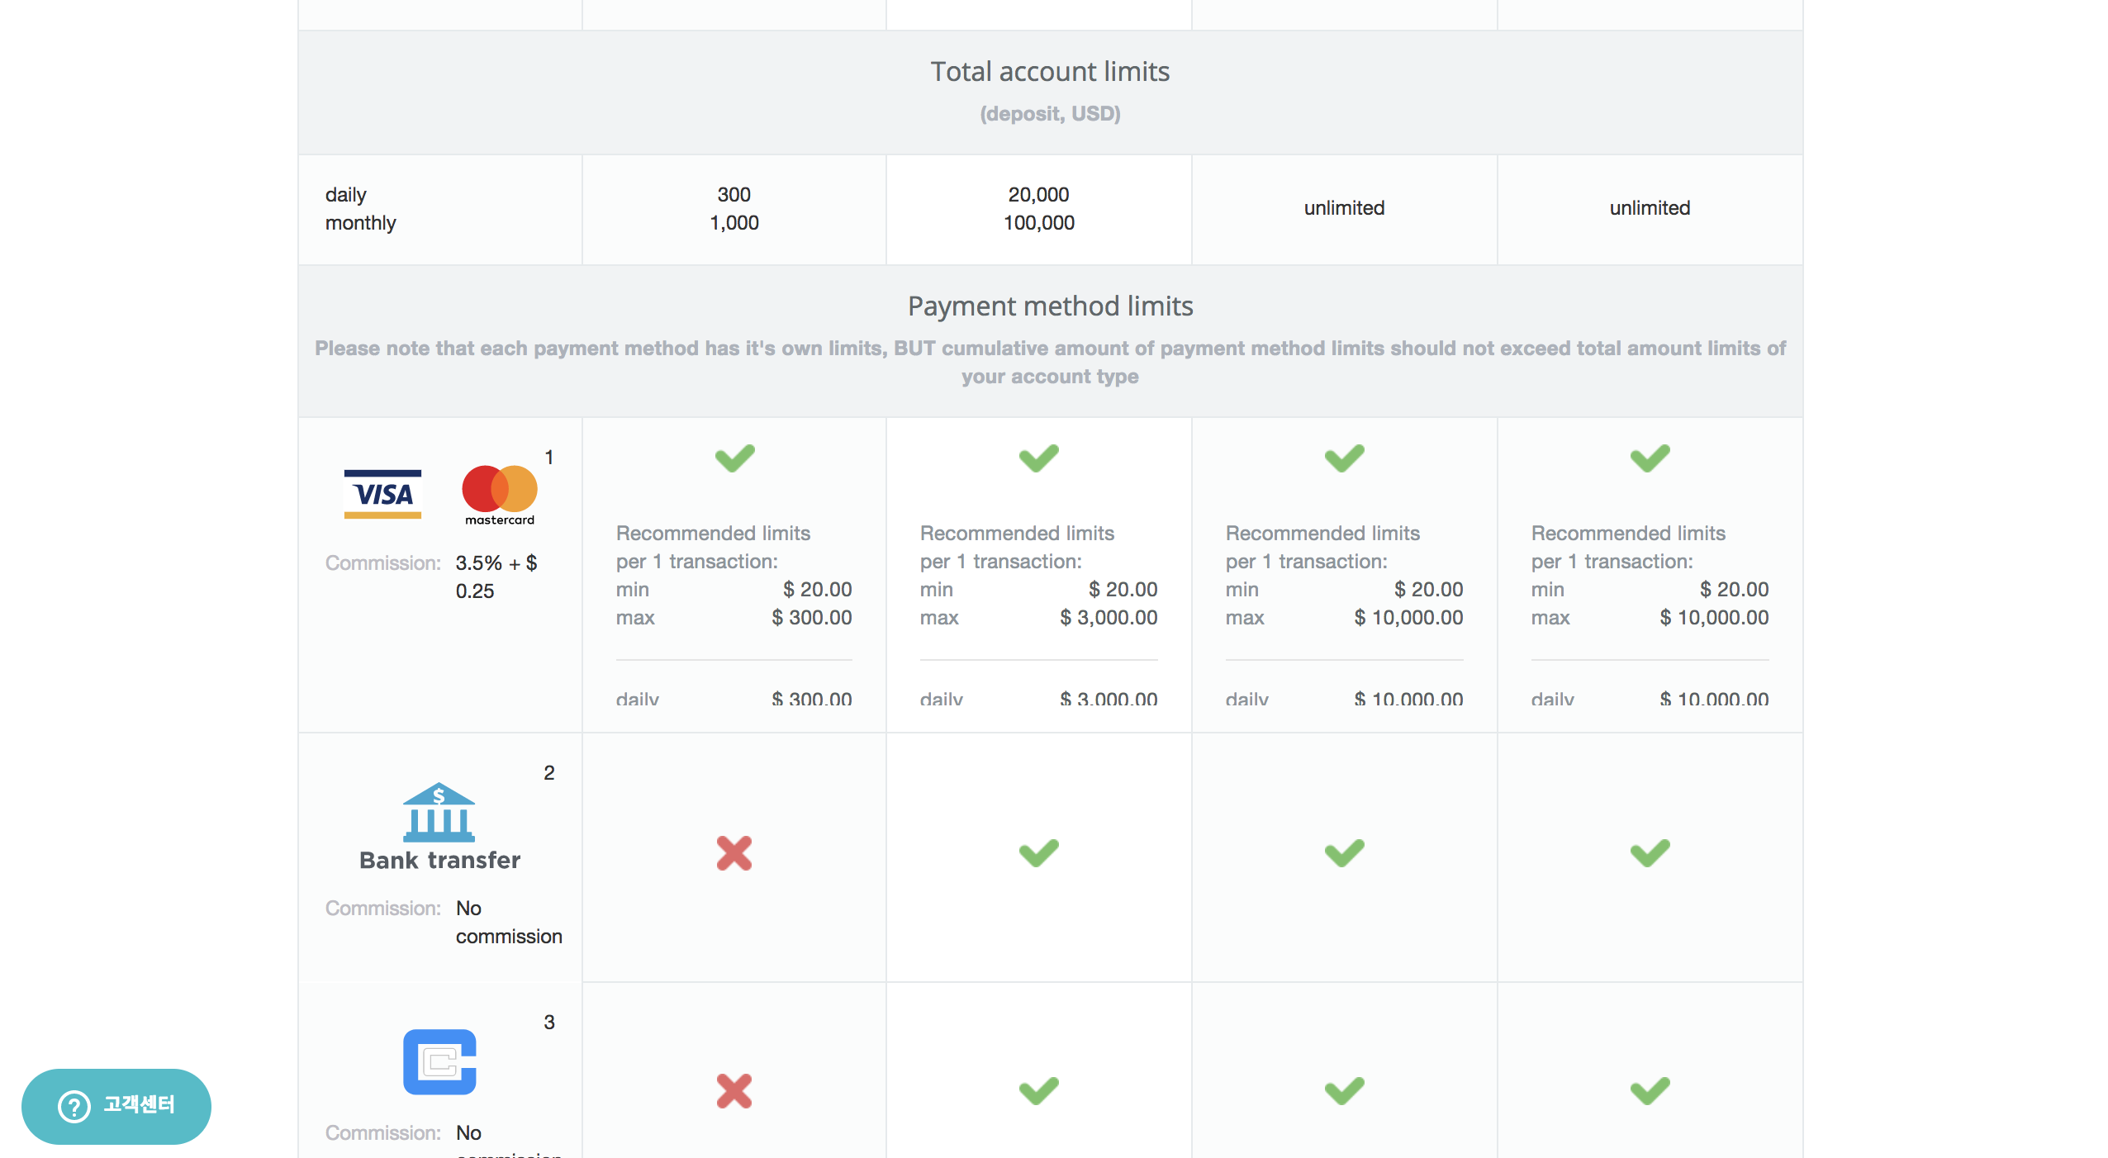Click the '$ 3,000.00' max transaction value

pos(1108,618)
